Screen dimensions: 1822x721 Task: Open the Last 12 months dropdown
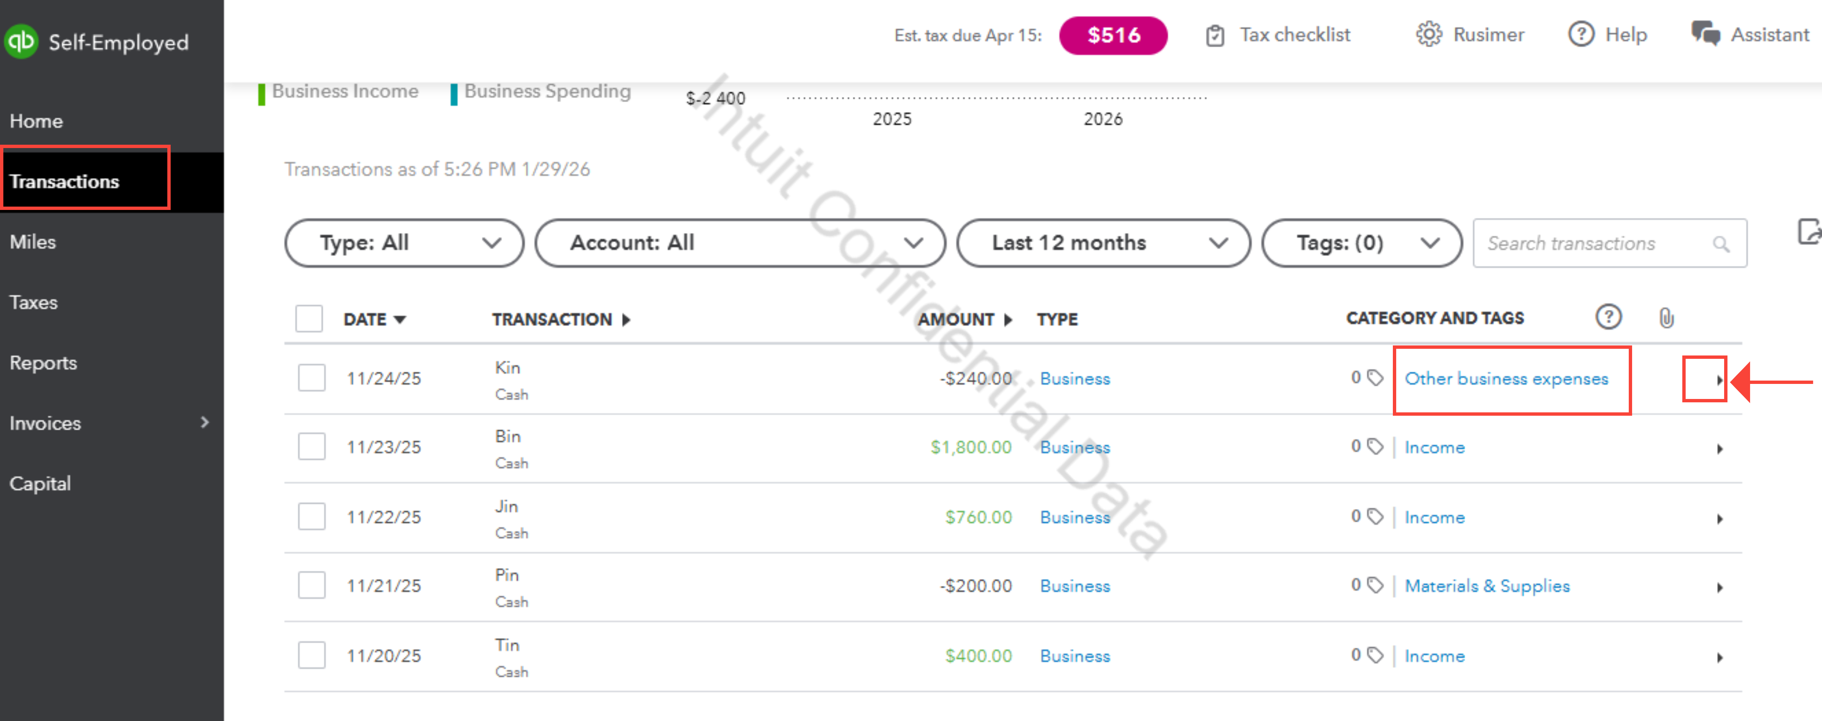click(x=1103, y=243)
